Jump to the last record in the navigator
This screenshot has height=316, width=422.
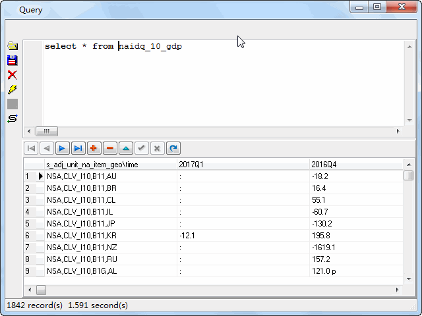78,148
